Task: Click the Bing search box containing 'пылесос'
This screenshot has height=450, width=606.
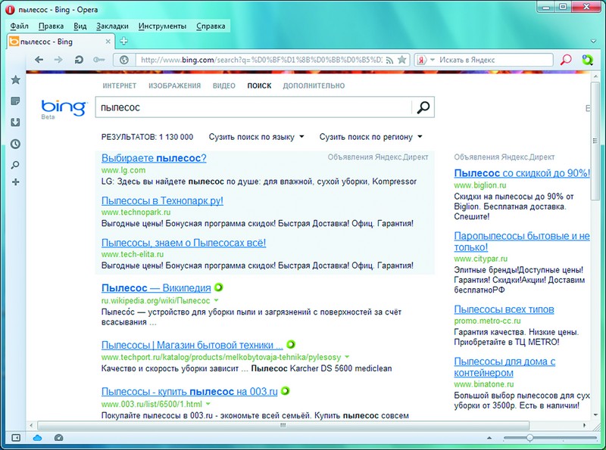Action: pos(254,107)
